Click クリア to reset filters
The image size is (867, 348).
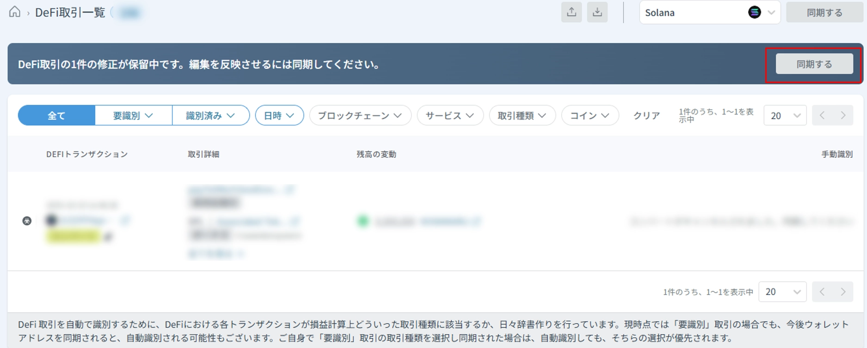pos(646,115)
